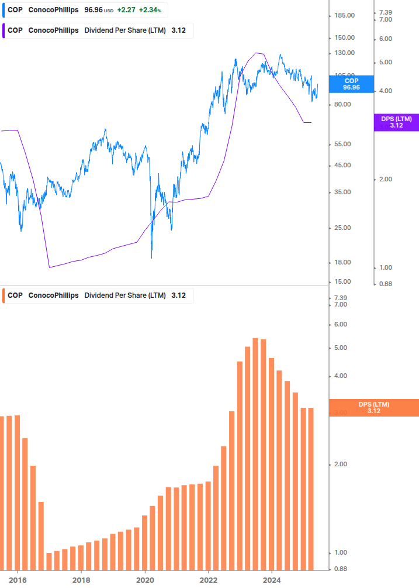This screenshot has height=588, width=419.
Task: Click the blue COP 96.96 price label
Action: [x=351, y=84]
